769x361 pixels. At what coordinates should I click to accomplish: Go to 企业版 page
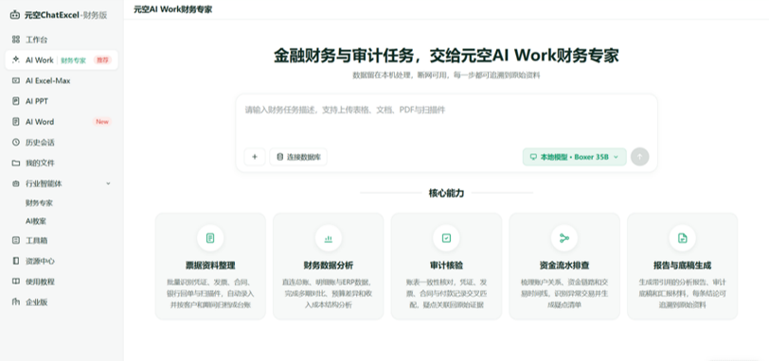pyautogui.click(x=62, y=302)
